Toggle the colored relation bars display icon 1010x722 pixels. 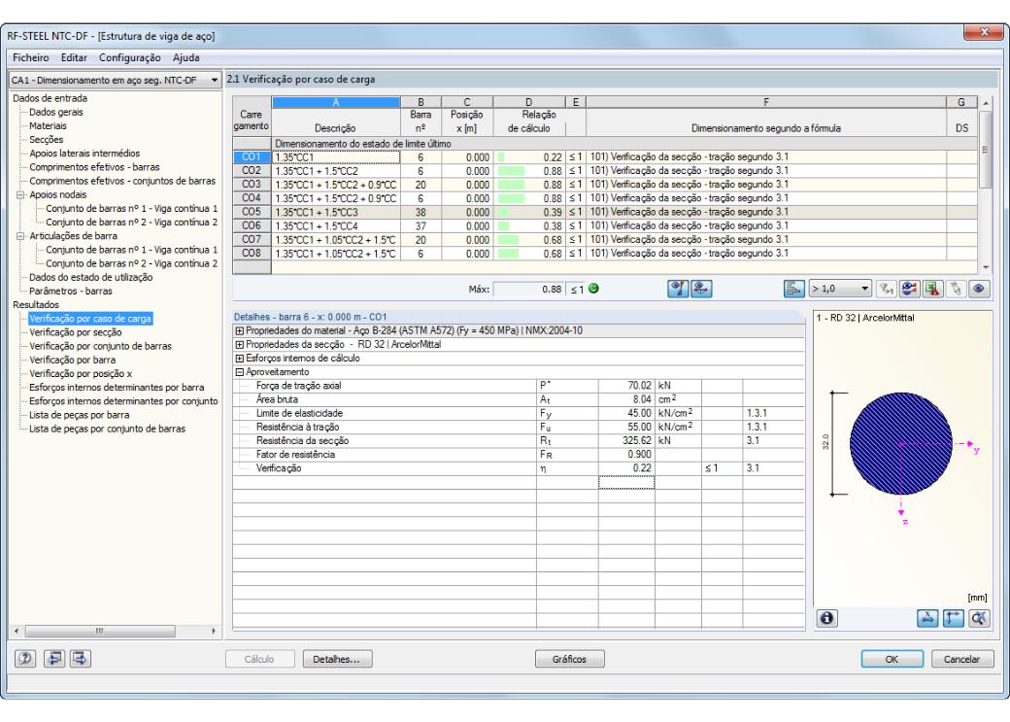click(794, 289)
